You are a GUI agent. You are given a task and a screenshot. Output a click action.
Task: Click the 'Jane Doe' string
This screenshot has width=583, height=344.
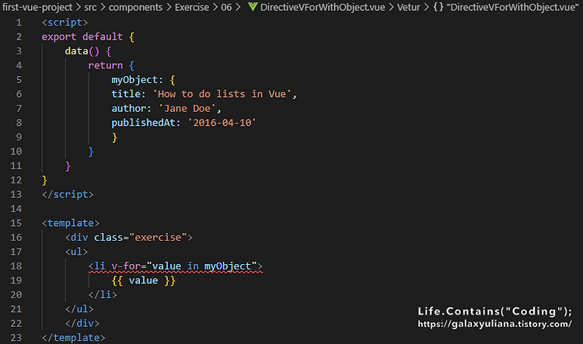pos(187,109)
